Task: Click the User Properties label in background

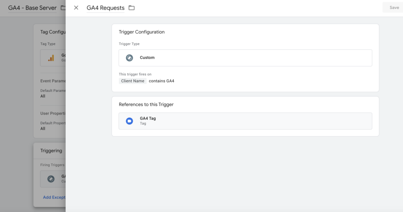Action: [x=53, y=113]
